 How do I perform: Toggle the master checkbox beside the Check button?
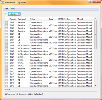click(x=6, y=14)
